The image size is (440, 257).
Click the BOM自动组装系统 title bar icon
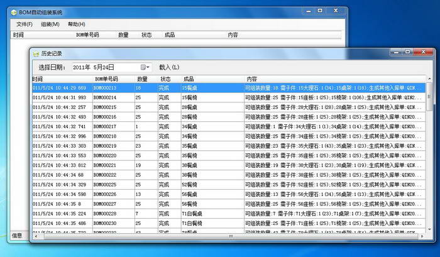pyautogui.click(x=14, y=13)
